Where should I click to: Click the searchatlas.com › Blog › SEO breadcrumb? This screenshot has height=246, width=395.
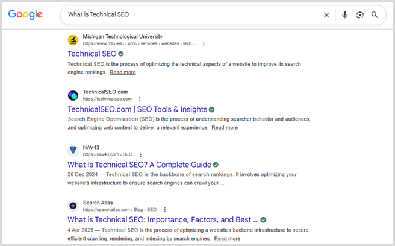pyautogui.click(x=120, y=210)
